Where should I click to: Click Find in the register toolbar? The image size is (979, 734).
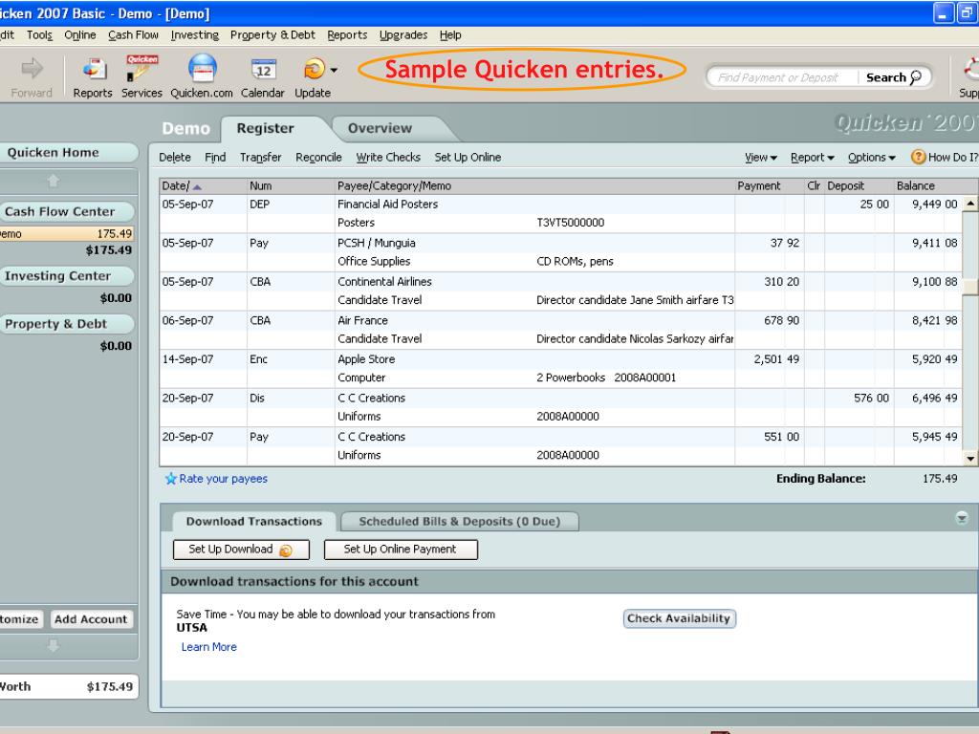(215, 158)
